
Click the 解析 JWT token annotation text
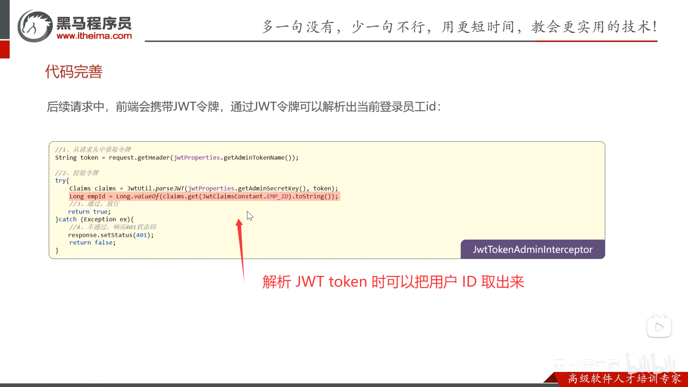coord(393,282)
